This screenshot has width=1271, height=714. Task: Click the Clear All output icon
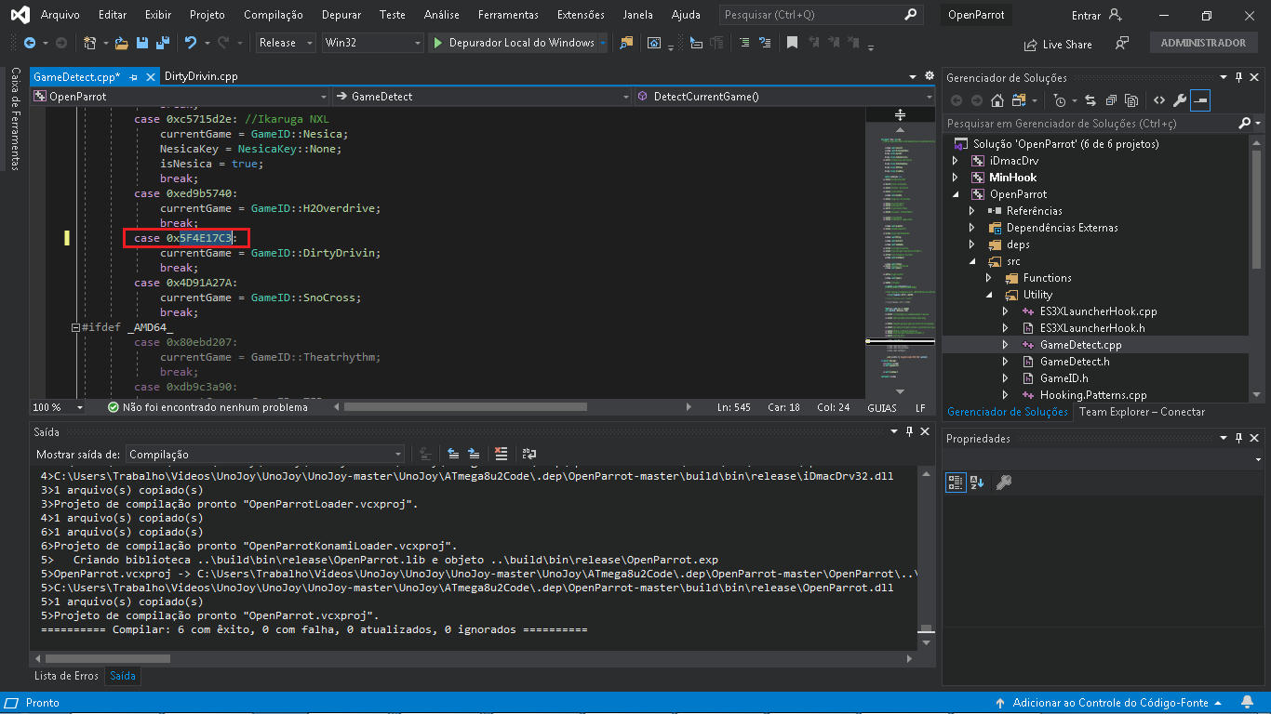tap(502, 454)
